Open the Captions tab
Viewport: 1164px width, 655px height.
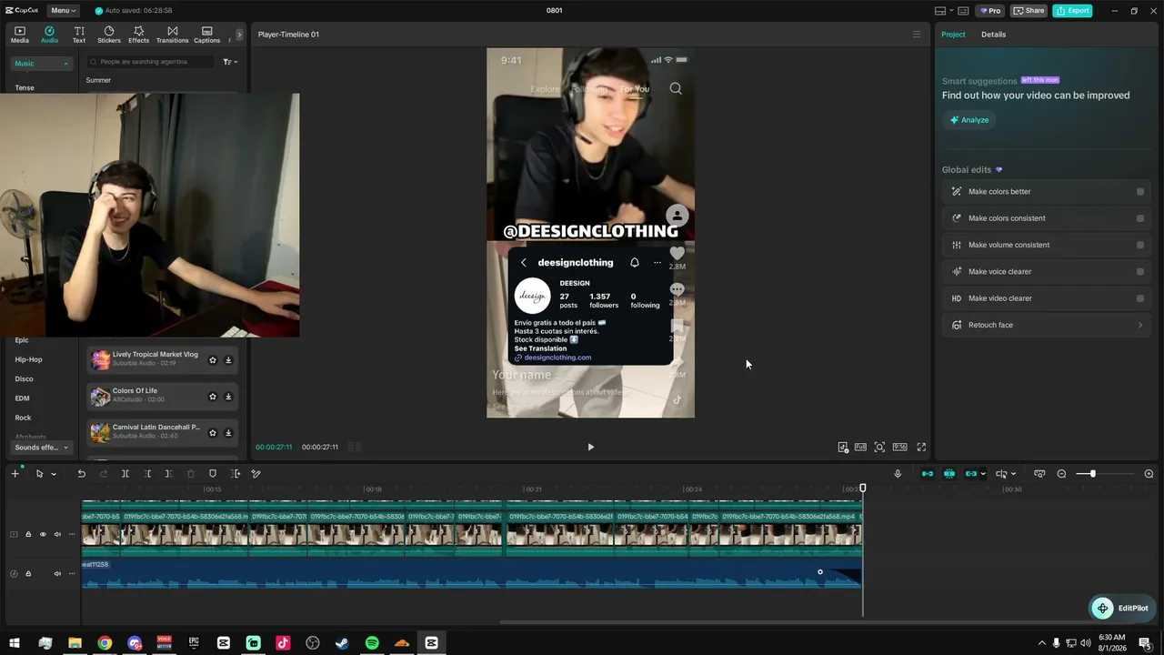point(206,35)
